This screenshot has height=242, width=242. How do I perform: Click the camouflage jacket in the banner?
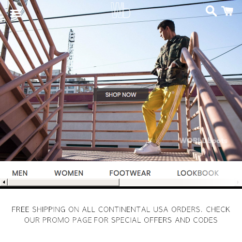coord(171,61)
